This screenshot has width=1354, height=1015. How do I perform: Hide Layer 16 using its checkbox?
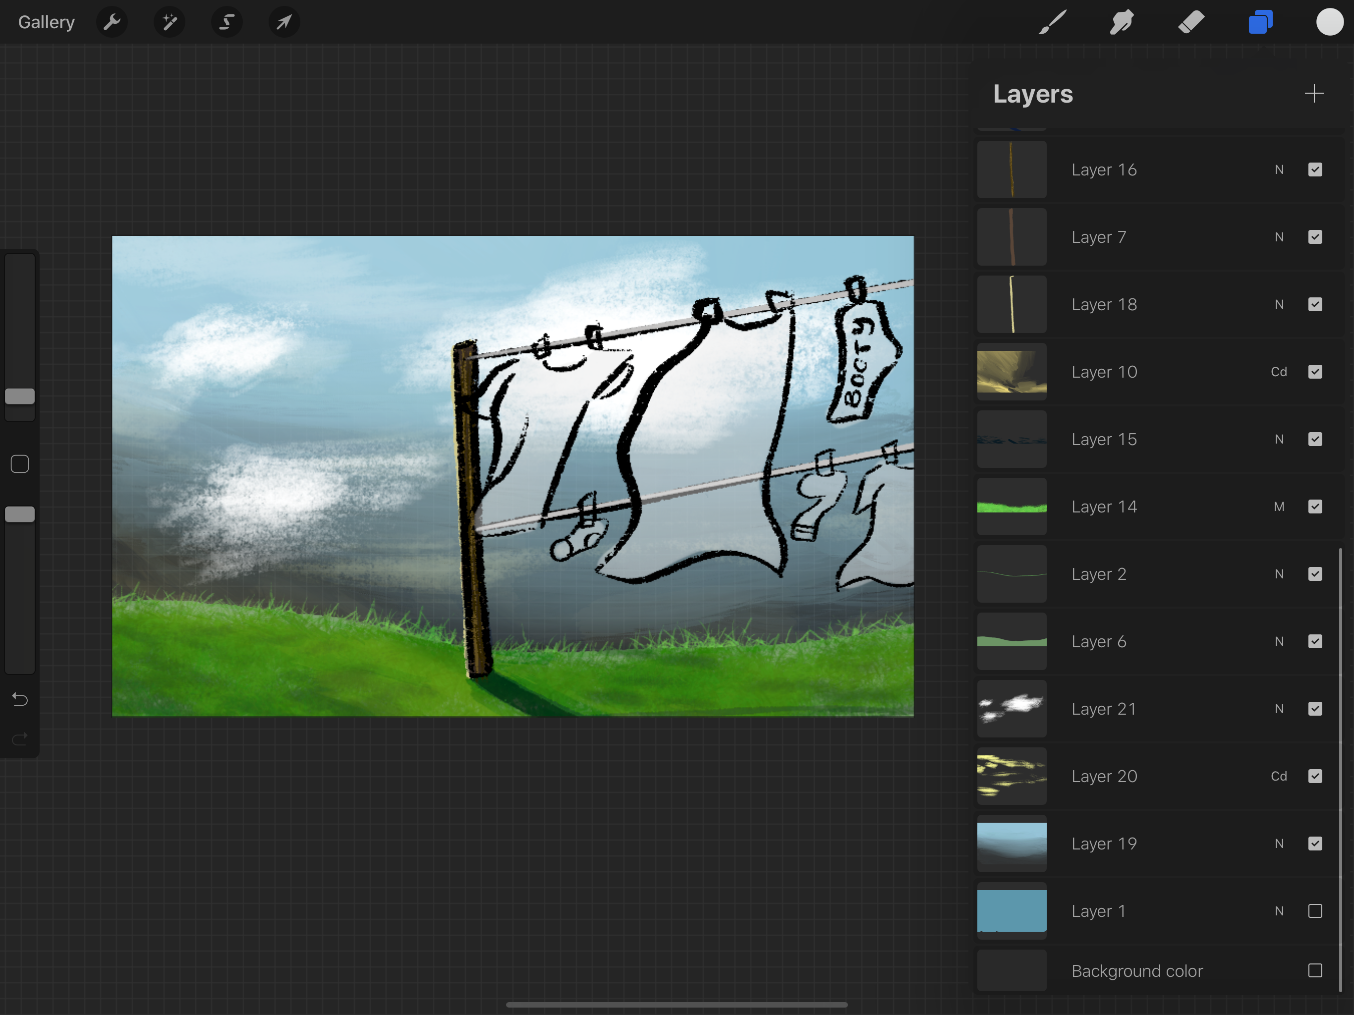click(1315, 169)
